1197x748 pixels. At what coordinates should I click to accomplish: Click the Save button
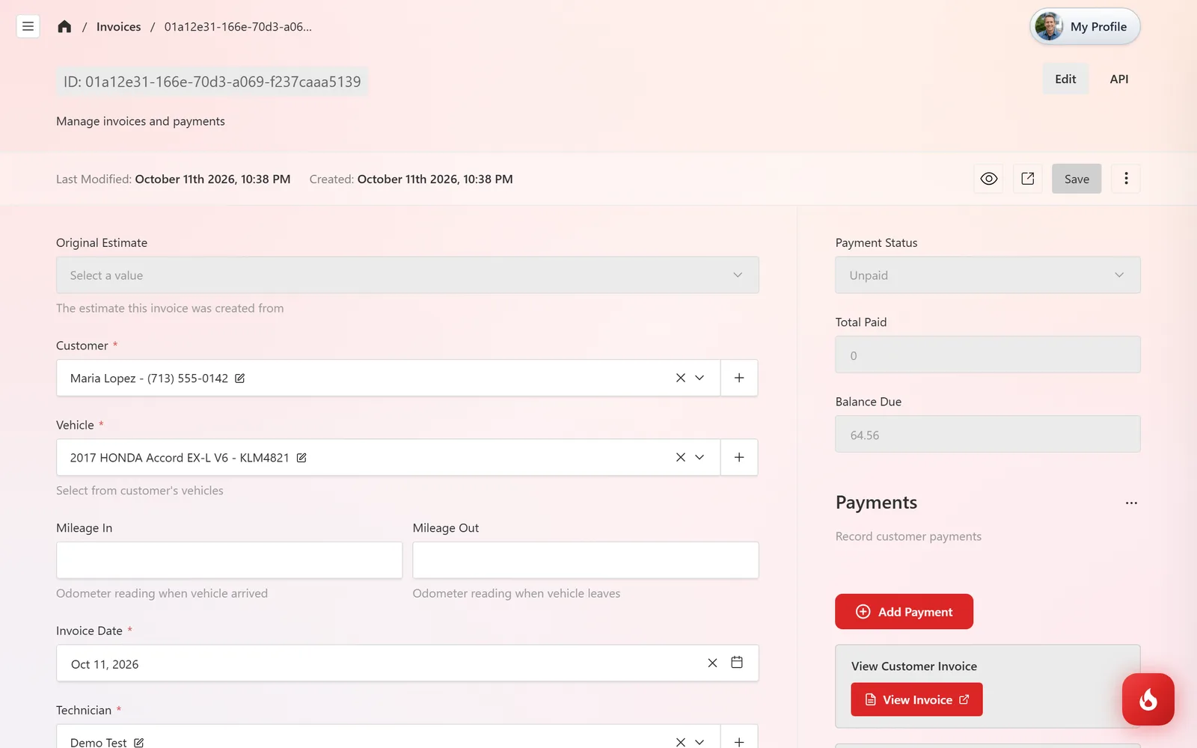click(x=1077, y=179)
